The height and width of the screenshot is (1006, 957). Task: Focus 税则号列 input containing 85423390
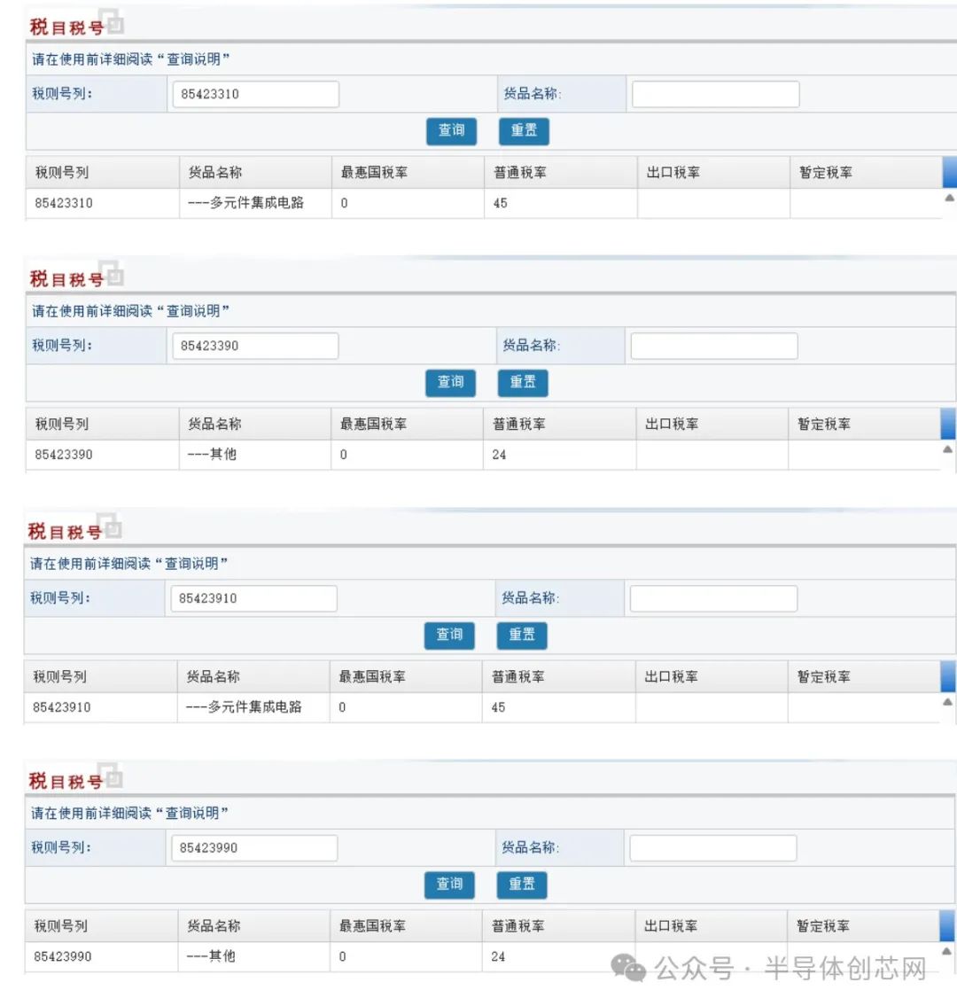point(255,346)
